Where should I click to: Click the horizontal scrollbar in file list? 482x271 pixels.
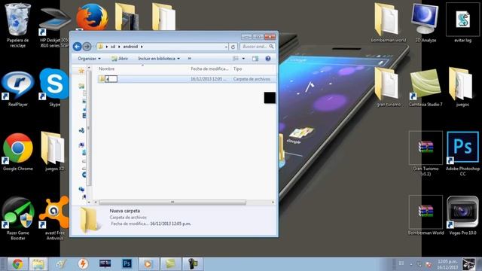tap(172, 202)
